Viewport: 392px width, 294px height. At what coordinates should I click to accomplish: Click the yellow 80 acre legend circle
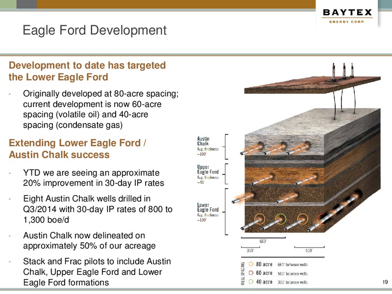click(x=251, y=264)
